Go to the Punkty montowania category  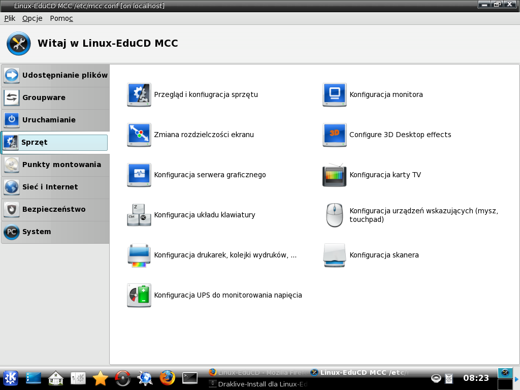pyautogui.click(x=55, y=165)
